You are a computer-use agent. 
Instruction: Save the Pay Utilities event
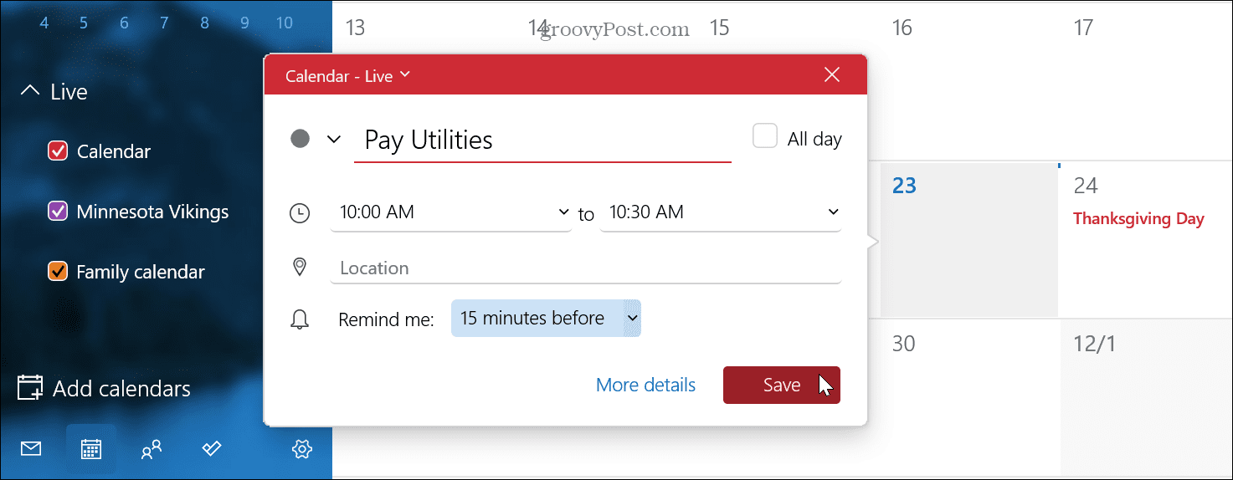pyautogui.click(x=781, y=385)
